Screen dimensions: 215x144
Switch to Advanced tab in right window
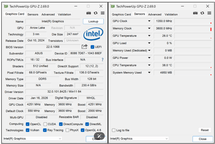155,14
